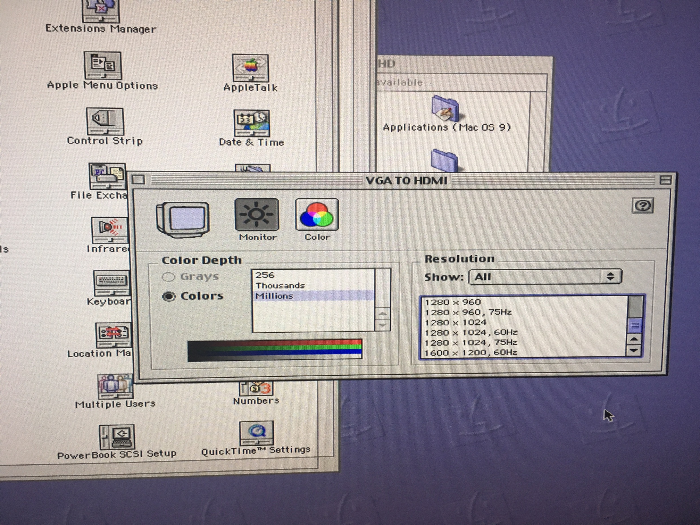Select the Monitor button in VGA TO HDMI
This screenshot has height=525, width=700.
[x=257, y=215]
